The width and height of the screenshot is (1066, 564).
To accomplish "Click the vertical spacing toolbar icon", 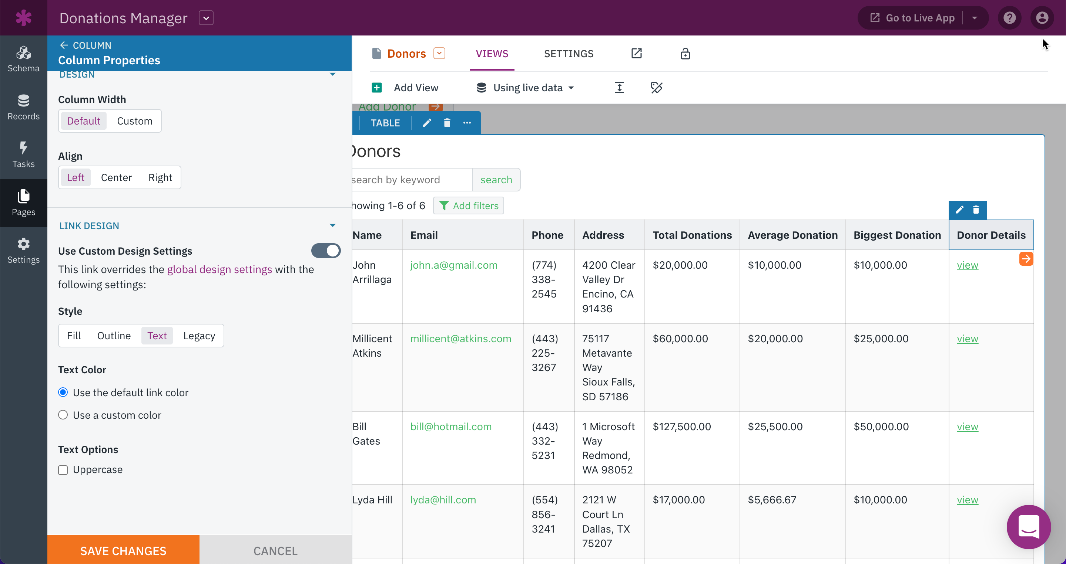I will point(620,88).
